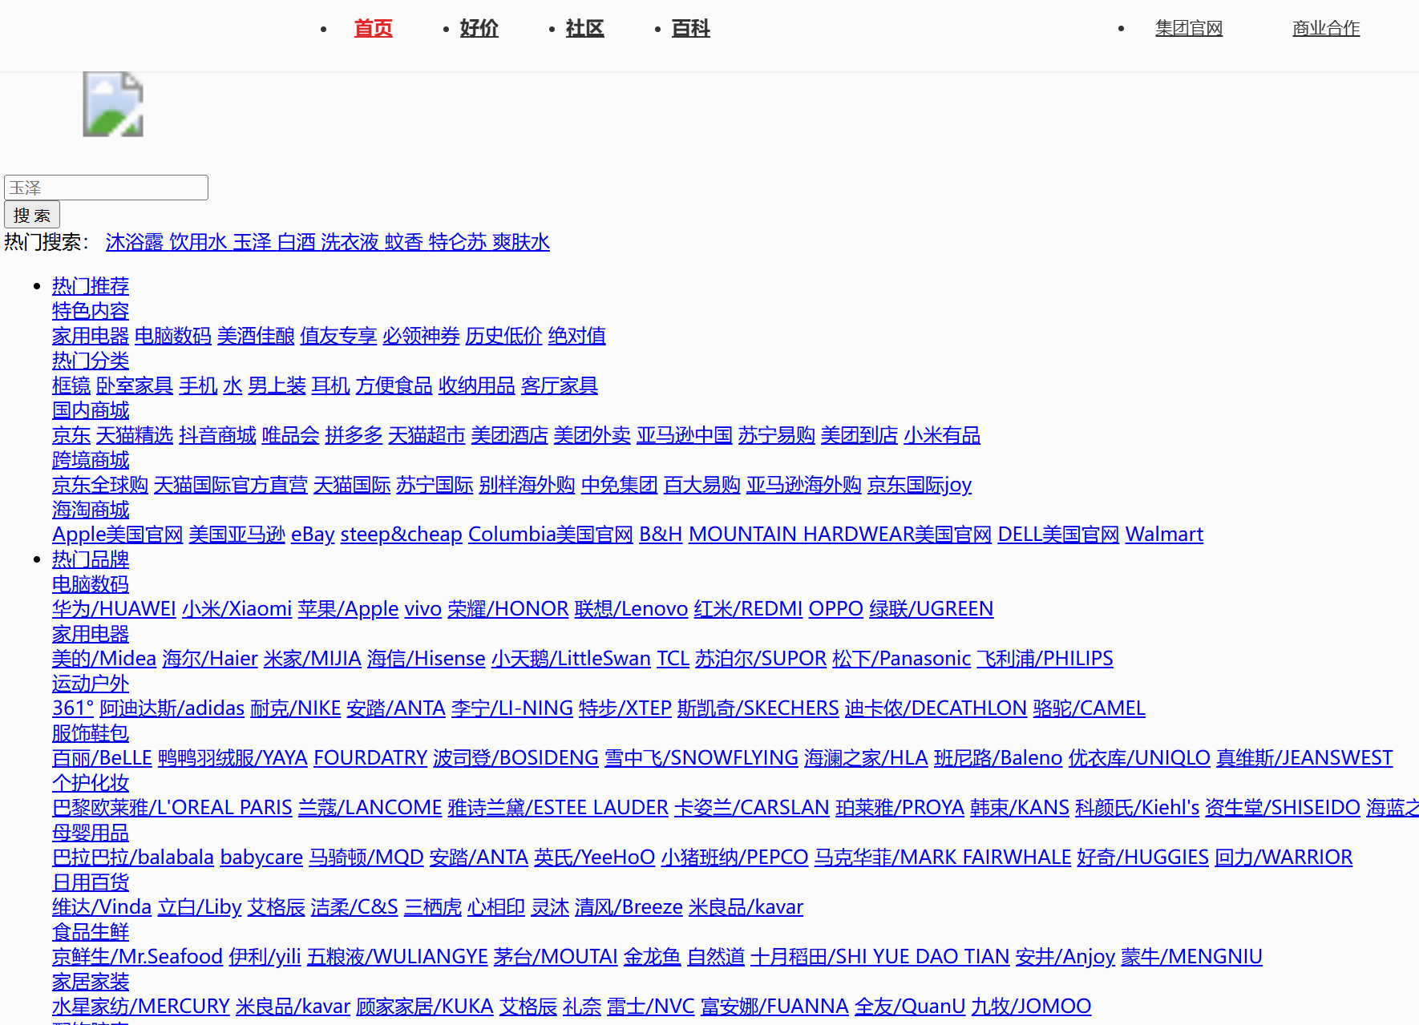Open the 社区 navigation tab
This screenshot has width=1419, height=1025.
(585, 29)
